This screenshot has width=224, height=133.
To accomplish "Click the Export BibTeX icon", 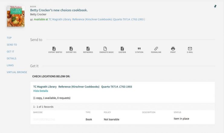I will (x=54, y=49).
